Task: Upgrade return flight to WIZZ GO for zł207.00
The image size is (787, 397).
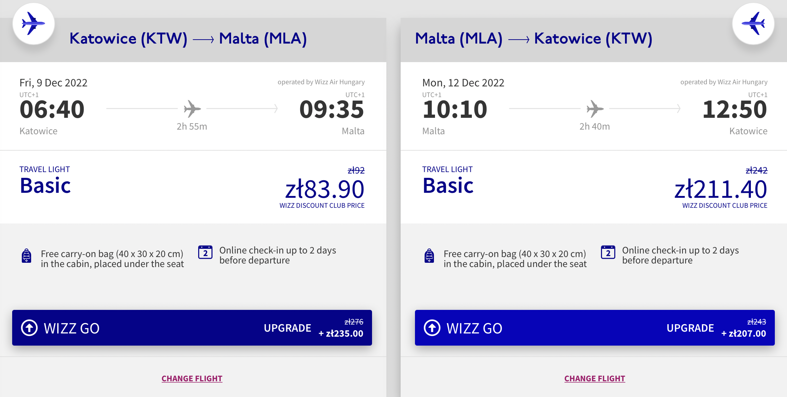Action: [595, 328]
